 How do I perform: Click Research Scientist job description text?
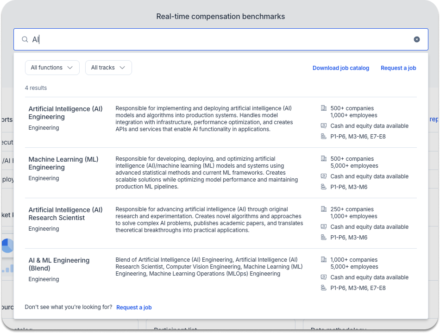209,220
